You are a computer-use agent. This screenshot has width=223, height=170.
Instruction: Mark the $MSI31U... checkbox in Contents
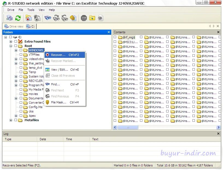[x=115, y=42]
